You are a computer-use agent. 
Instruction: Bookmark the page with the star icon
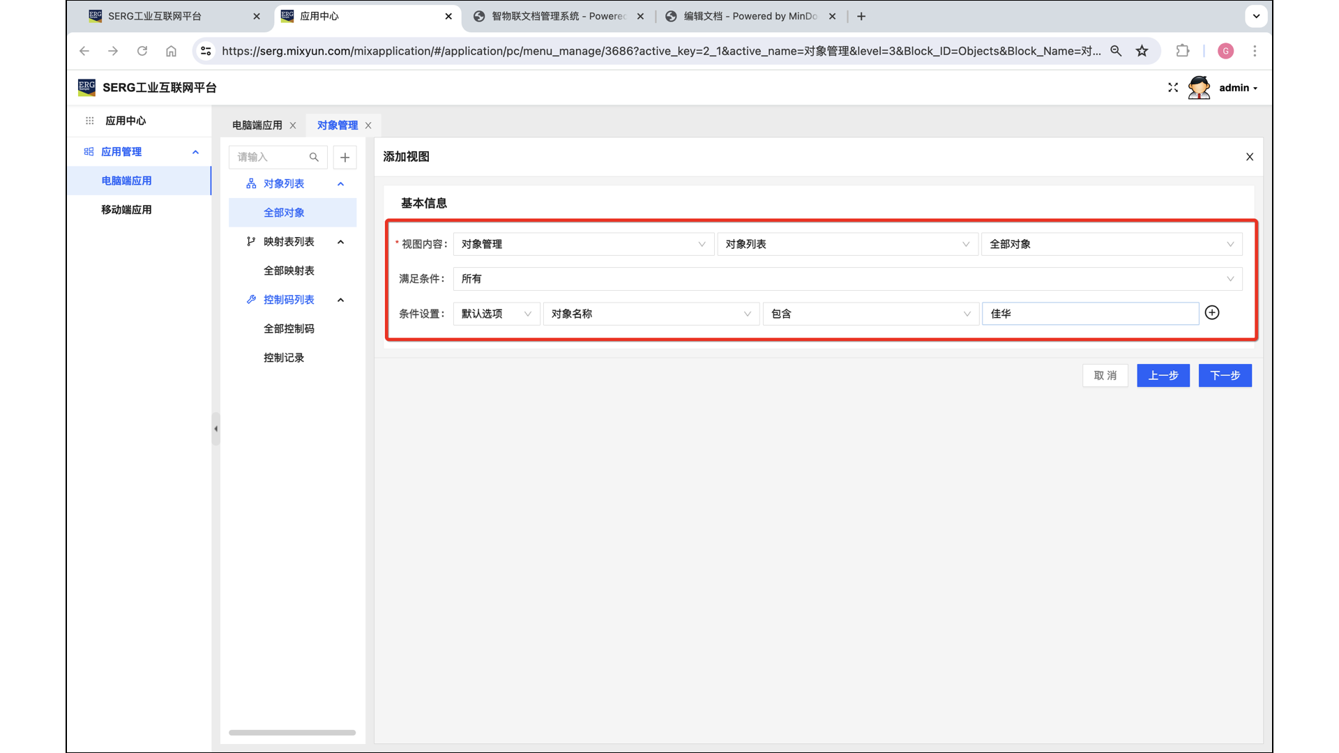1142,51
